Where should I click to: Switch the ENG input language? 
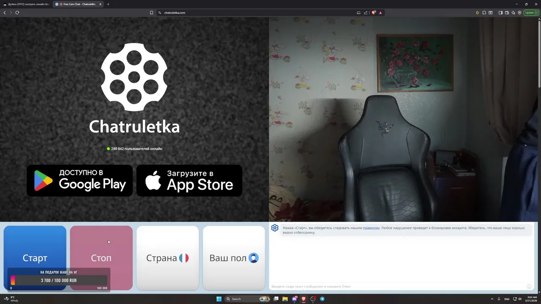(507, 299)
